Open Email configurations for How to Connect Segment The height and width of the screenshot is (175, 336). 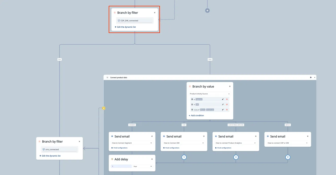(x=119, y=148)
